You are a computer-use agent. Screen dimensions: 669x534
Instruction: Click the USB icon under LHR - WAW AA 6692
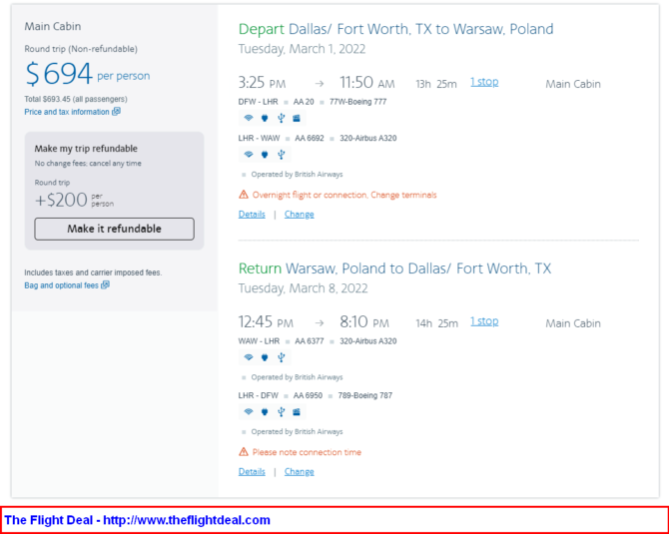281,155
